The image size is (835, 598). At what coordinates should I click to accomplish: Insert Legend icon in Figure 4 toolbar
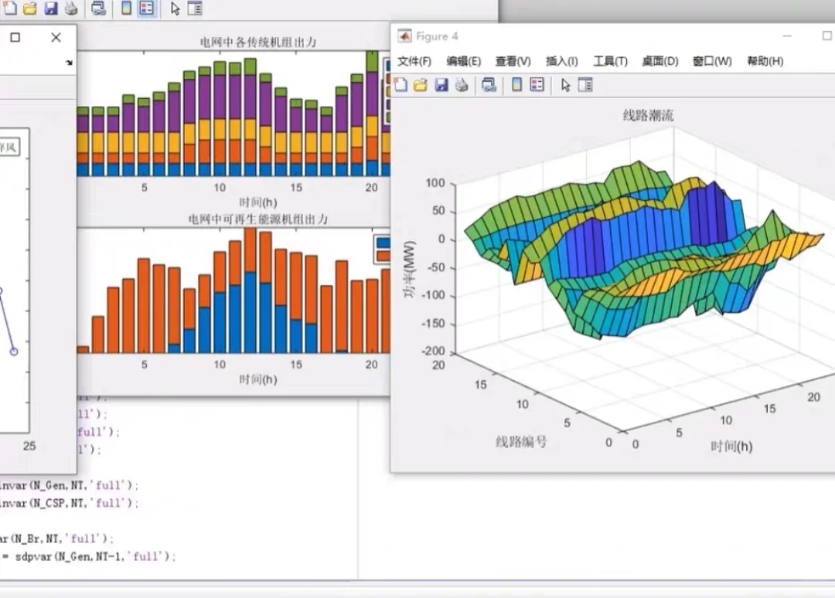[x=537, y=84]
